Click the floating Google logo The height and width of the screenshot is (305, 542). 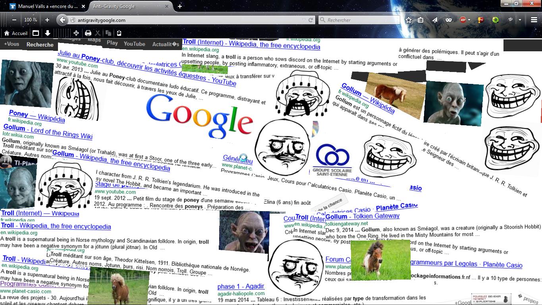[200, 117]
